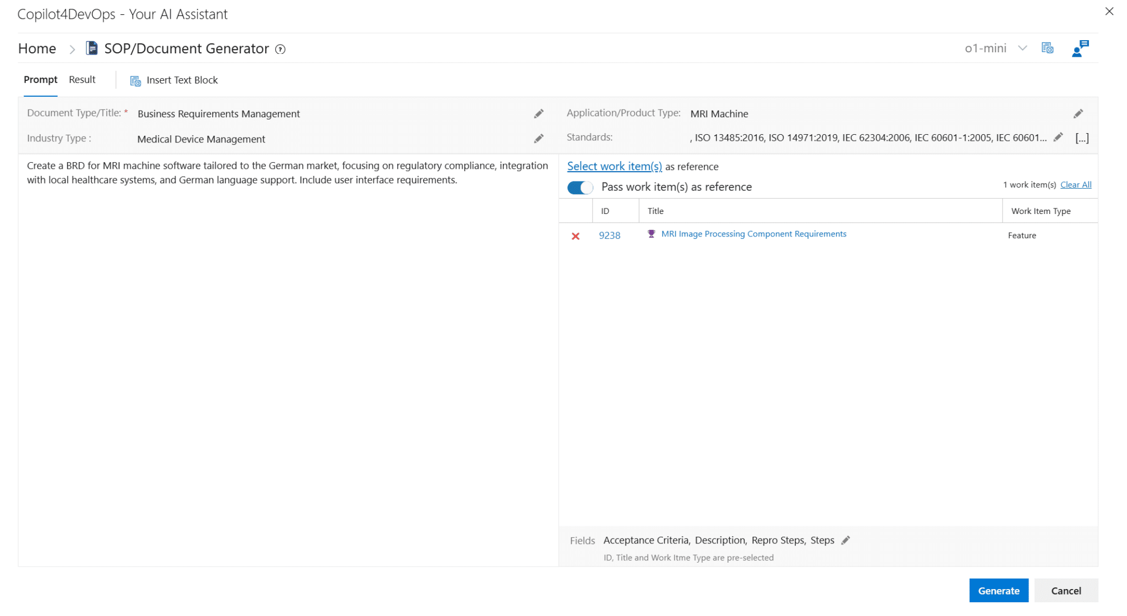Switch to the Result tab
1127x616 pixels.
pos(82,79)
